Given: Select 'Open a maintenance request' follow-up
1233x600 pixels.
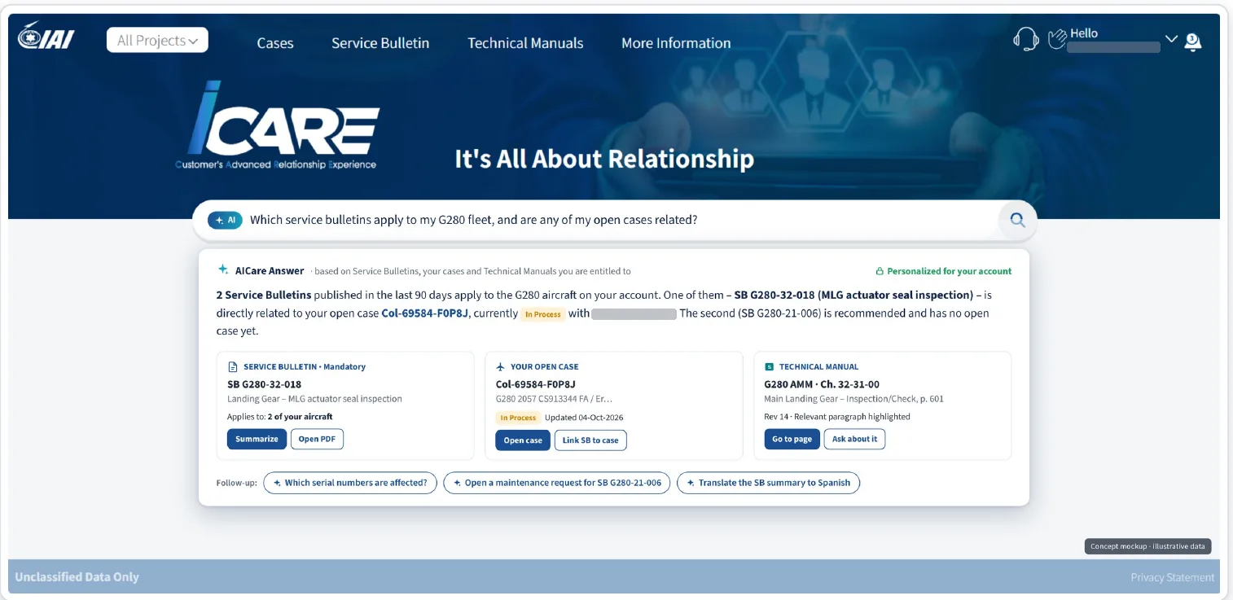Looking at the screenshot, I should (557, 483).
